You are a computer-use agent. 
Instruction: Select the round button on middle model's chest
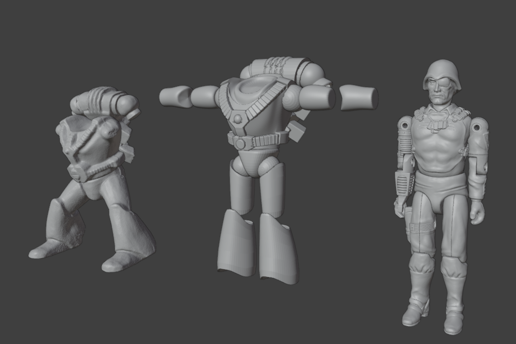(x=238, y=119)
